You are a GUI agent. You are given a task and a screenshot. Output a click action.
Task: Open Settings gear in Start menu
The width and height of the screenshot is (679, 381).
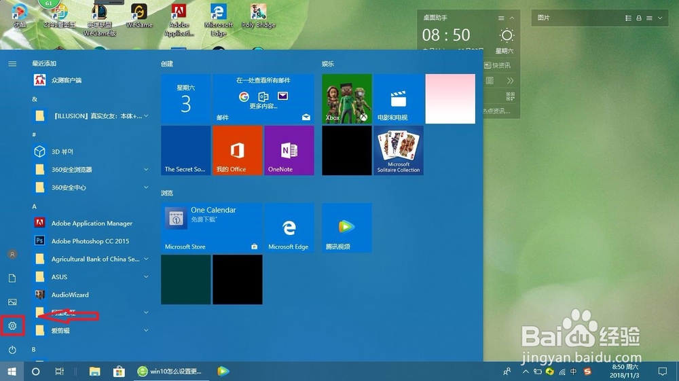[12, 325]
